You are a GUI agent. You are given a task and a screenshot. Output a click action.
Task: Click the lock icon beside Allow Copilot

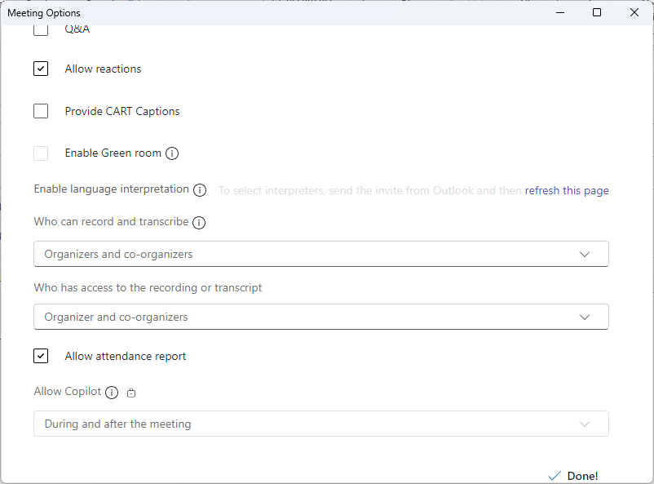[x=131, y=393]
